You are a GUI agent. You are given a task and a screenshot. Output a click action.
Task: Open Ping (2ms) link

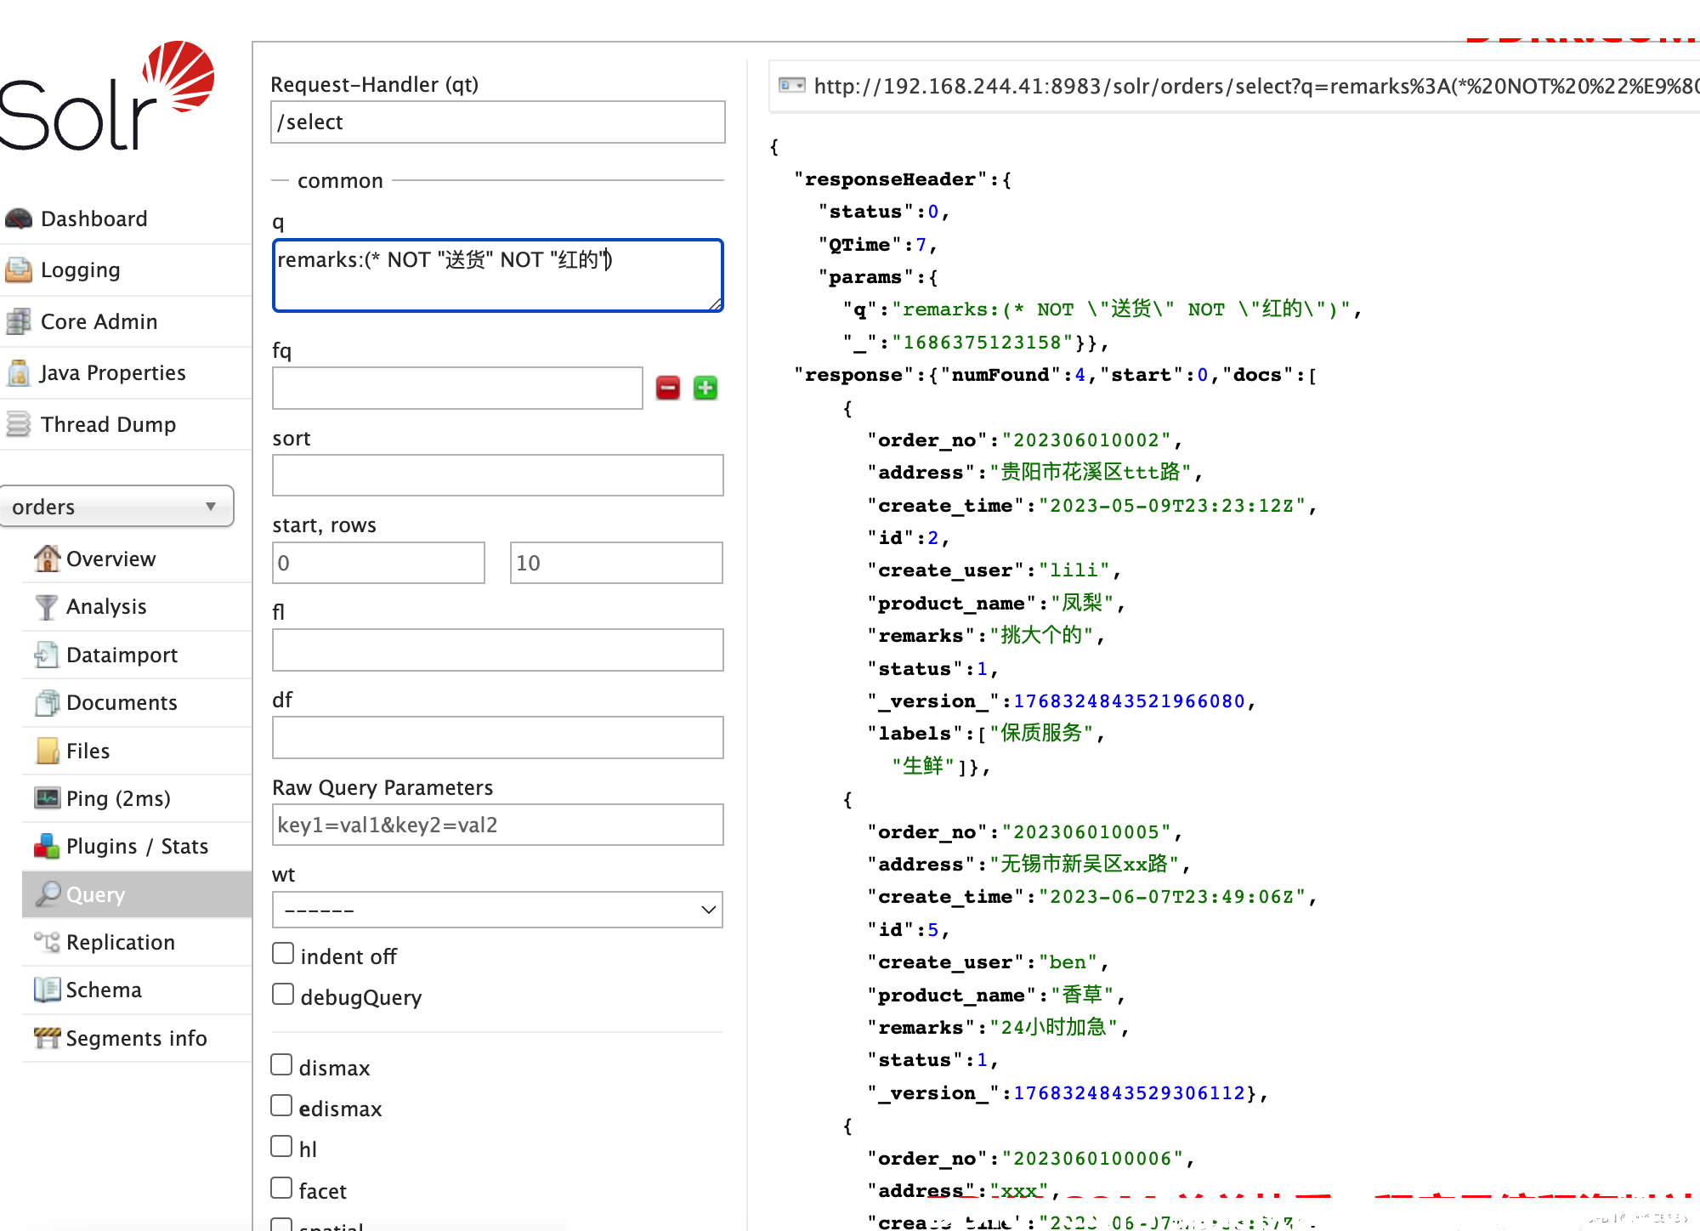point(118,799)
